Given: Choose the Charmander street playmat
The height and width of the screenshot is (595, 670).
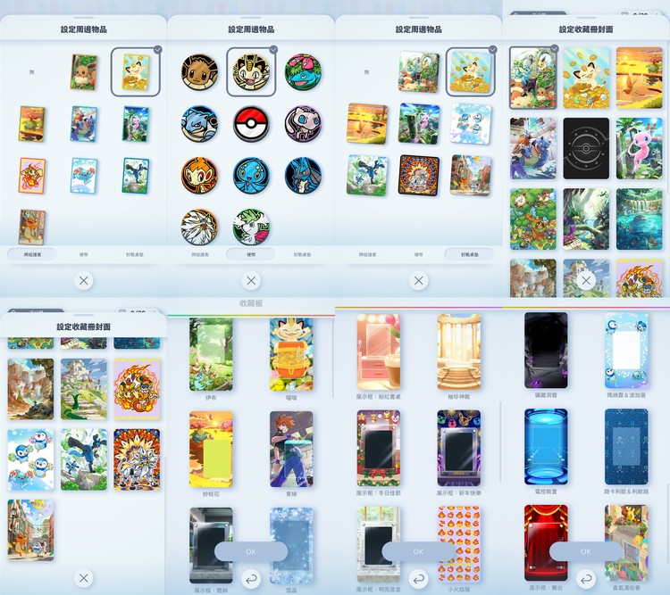Looking at the screenshot, I should (471, 176).
